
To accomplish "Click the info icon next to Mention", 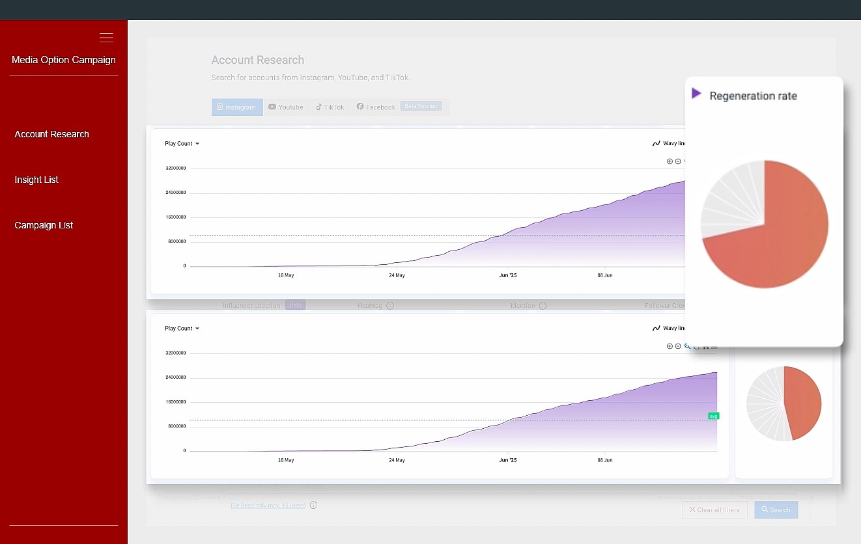I will click(x=543, y=306).
